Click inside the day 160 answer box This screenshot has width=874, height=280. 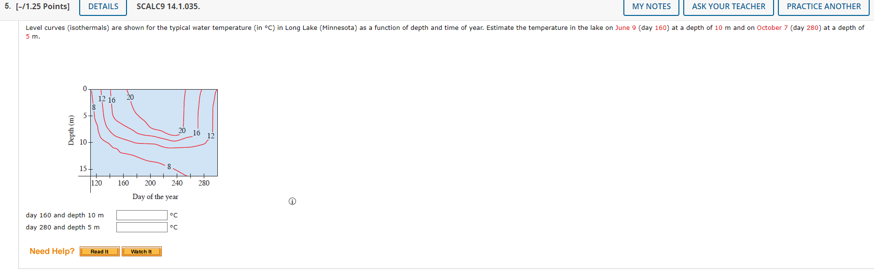pyautogui.click(x=141, y=215)
